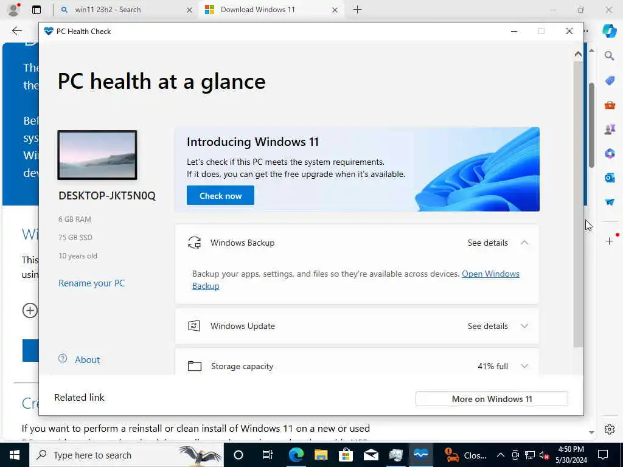Click the 75 GB SSD text
Screen dimensions: 623x467
75,238
